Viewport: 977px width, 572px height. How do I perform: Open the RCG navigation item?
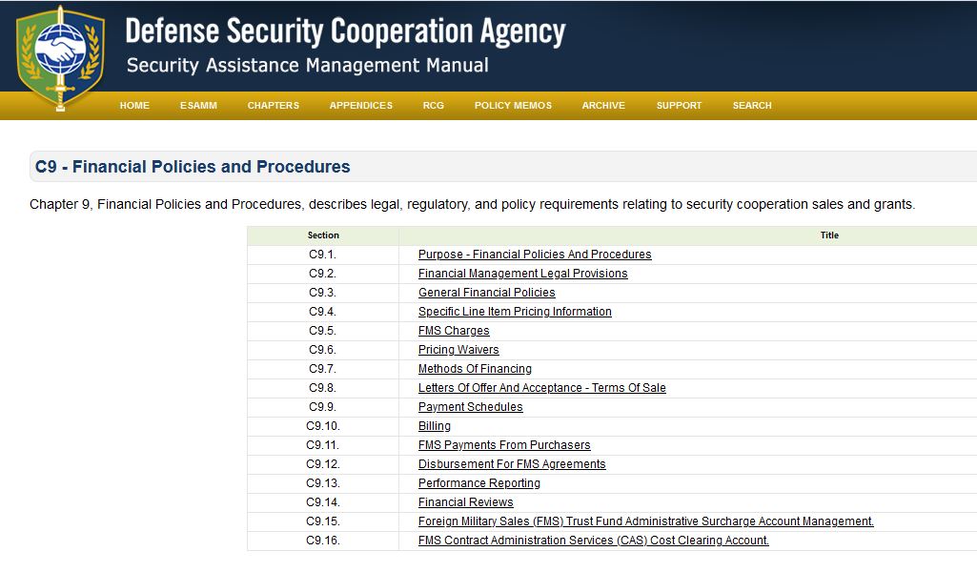(x=434, y=106)
